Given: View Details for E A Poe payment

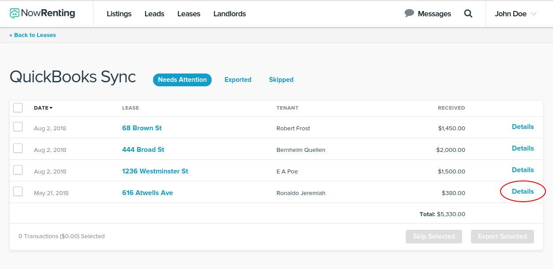Looking at the screenshot, I should pos(523,170).
